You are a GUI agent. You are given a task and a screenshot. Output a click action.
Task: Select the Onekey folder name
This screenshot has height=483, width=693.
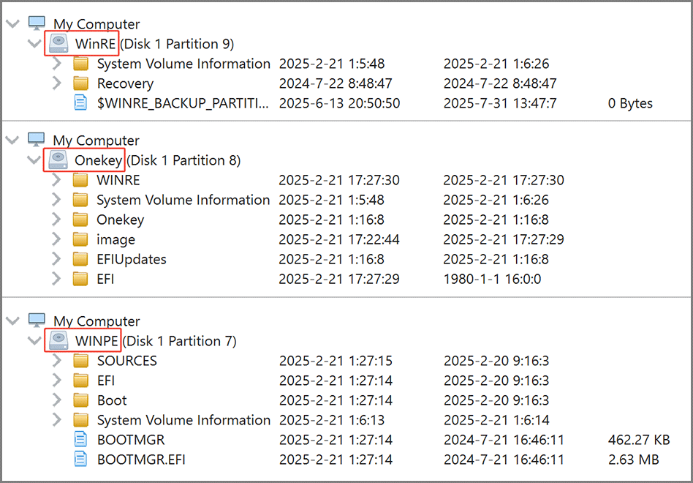[120, 220]
